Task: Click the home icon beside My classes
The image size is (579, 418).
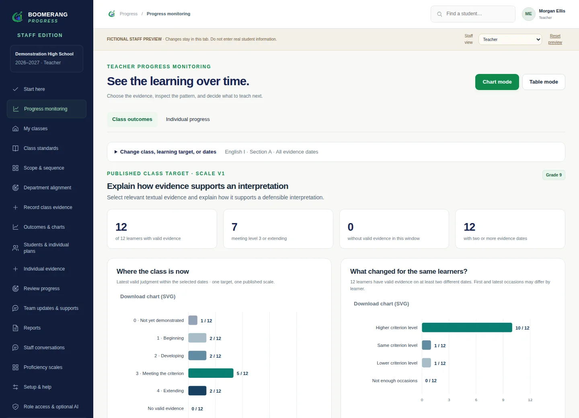Action: tap(15, 129)
